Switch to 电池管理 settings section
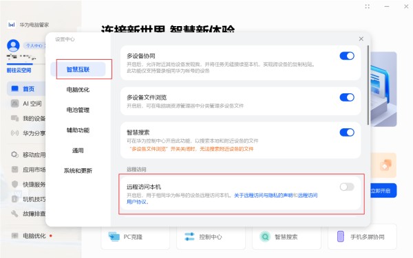Screen dimensions: 413x258 point(78,110)
